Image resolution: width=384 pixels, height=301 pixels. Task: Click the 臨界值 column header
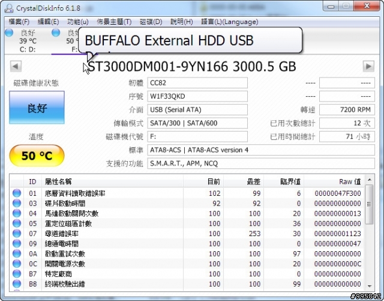click(x=284, y=181)
